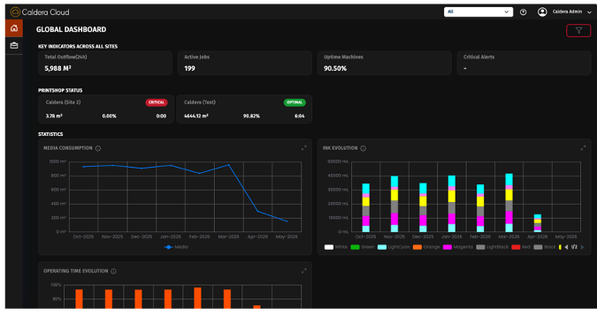Open the All sites dropdown
The image size is (597, 330).
tap(478, 11)
